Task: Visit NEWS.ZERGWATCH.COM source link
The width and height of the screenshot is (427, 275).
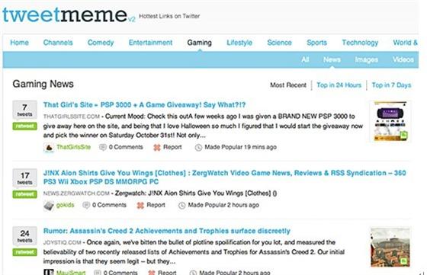Action: 76,193
